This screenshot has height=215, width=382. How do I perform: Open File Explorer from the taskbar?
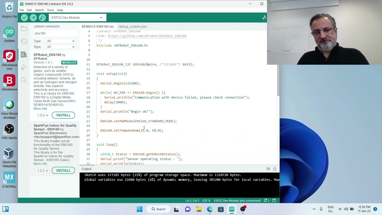(199, 209)
